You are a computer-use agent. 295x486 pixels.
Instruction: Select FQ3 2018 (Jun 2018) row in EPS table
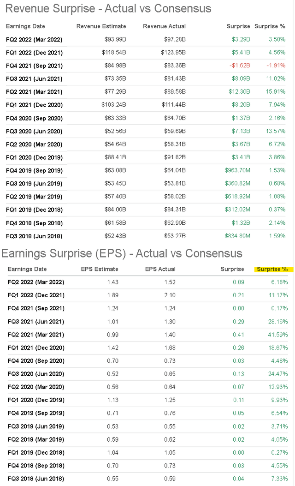click(x=36, y=478)
